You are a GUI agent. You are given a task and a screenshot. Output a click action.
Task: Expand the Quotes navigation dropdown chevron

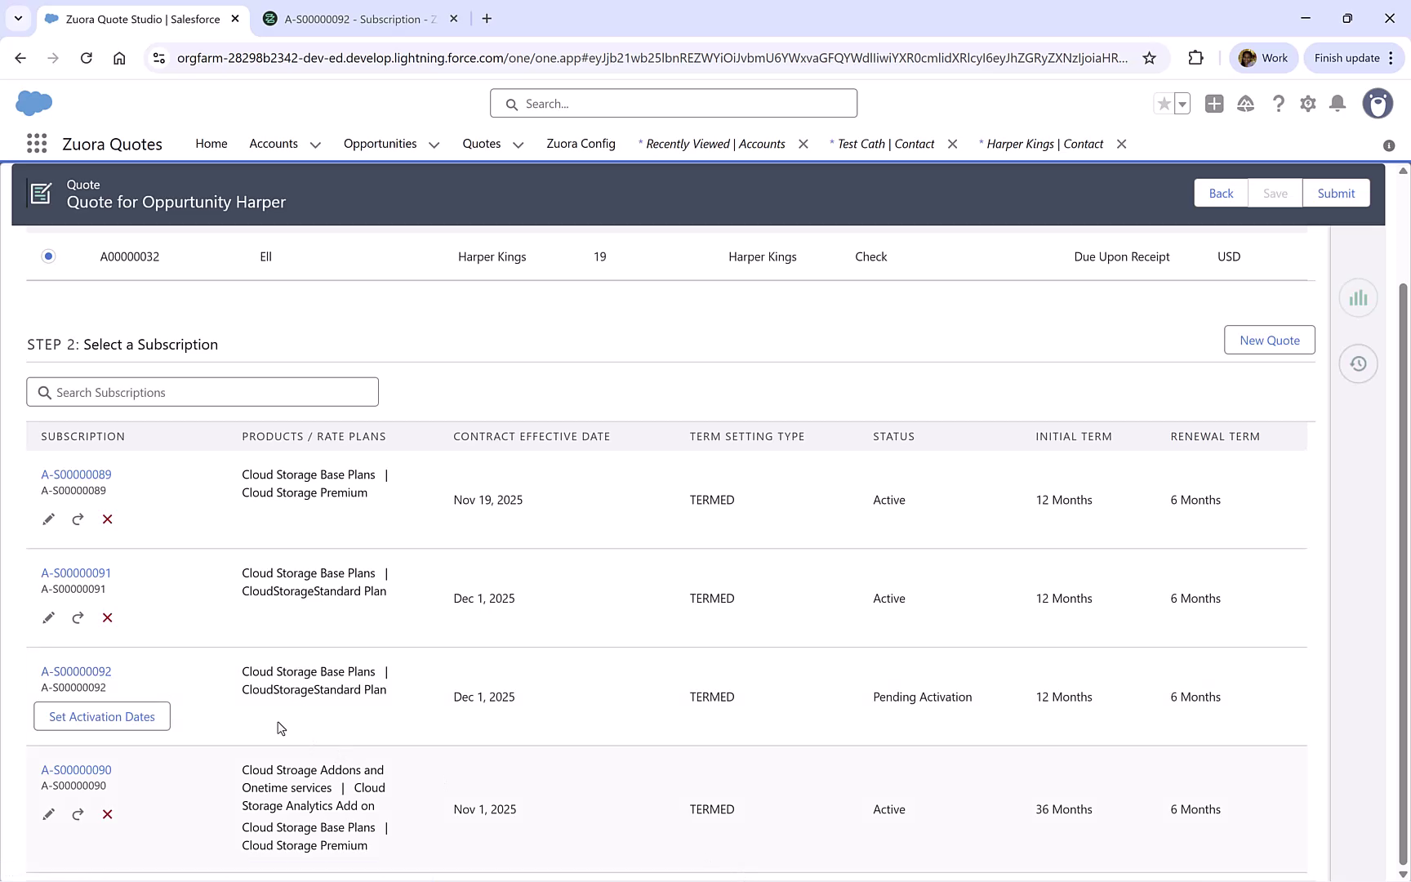[x=518, y=145]
